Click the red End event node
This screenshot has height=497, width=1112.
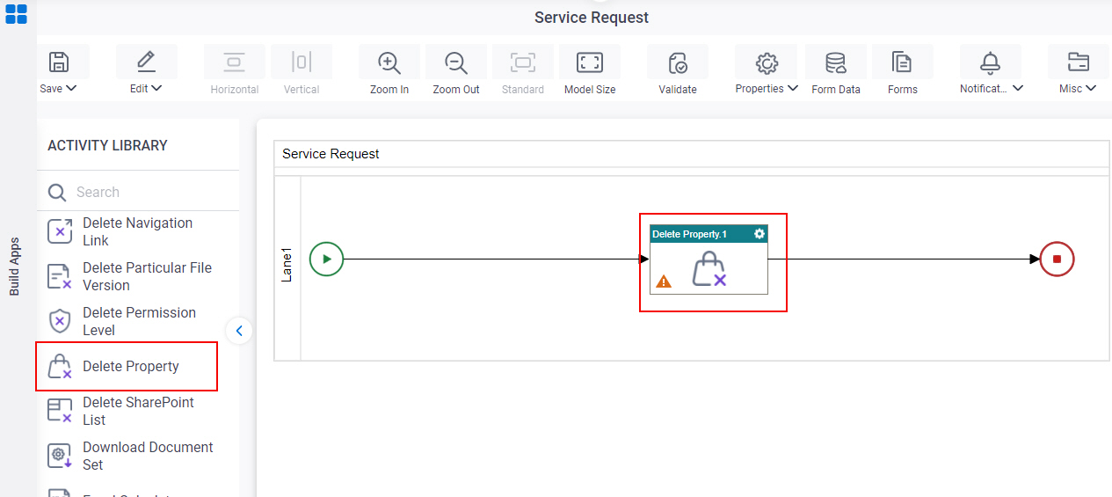click(1057, 259)
